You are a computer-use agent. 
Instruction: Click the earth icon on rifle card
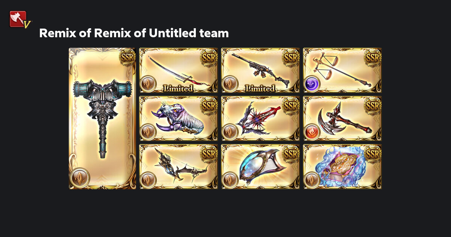click(x=230, y=84)
